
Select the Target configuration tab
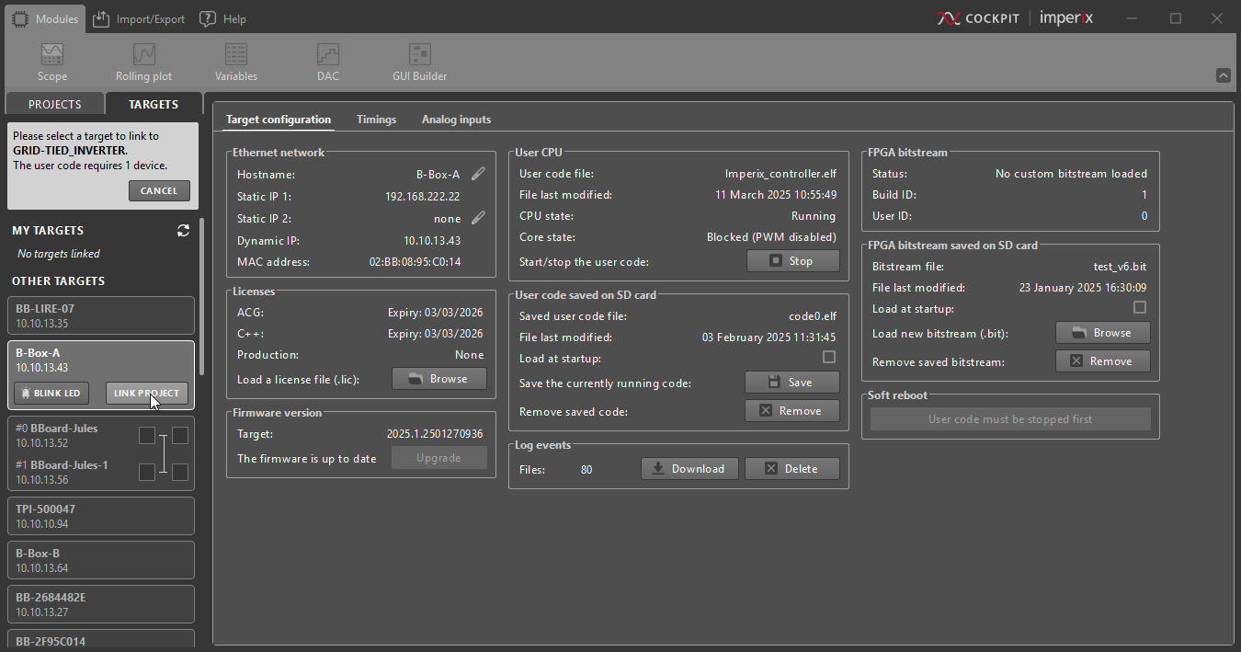coord(279,120)
